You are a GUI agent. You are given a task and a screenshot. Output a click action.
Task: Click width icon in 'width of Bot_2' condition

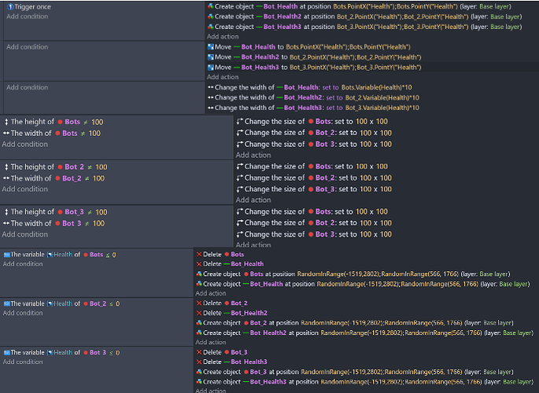pos(6,178)
